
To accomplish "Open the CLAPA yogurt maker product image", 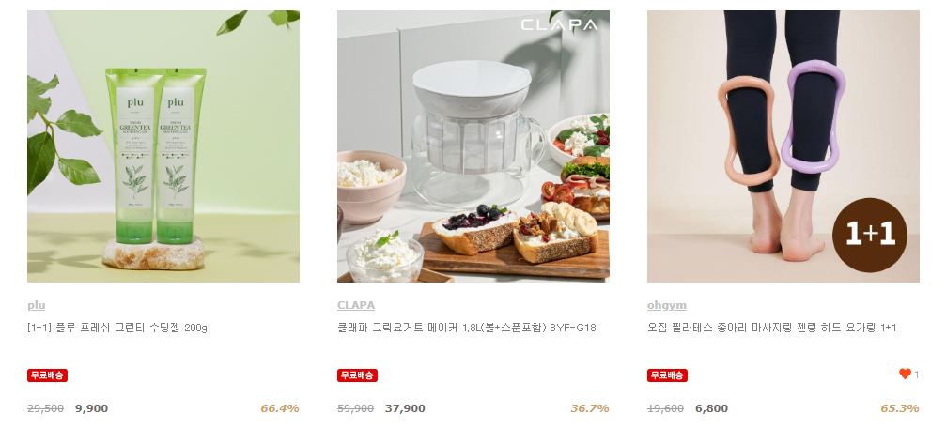I will click(x=473, y=146).
